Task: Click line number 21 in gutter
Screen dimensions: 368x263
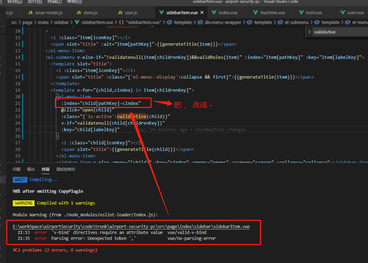Action: pyautogui.click(x=18, y=103)
